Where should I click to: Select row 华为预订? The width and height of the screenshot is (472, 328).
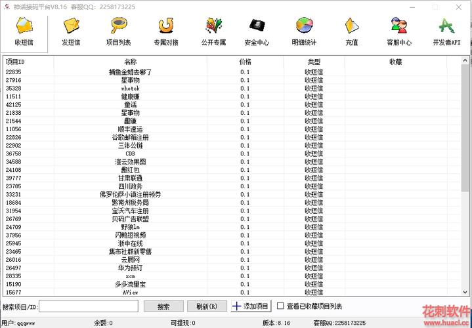coord(232,268)
